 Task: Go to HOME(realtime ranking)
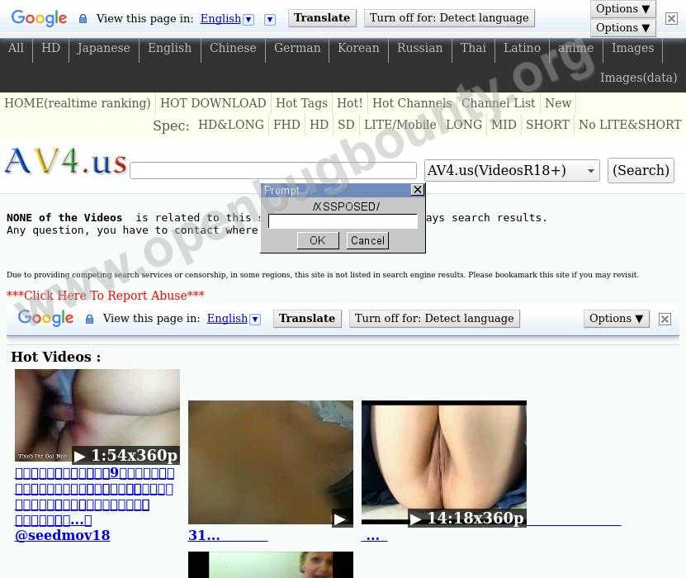pos(78,103)
